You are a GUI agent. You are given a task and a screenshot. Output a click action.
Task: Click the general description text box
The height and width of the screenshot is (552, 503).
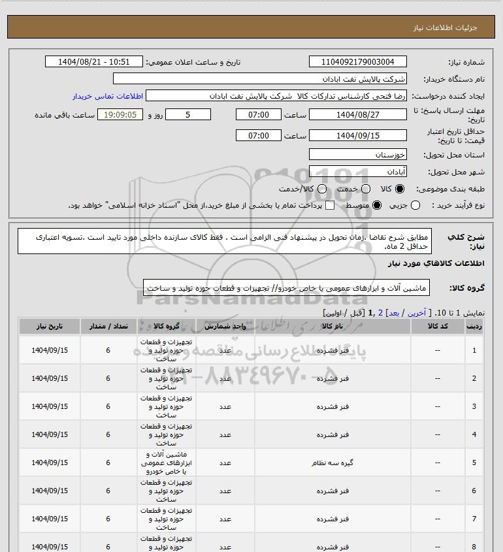point(225,241)
